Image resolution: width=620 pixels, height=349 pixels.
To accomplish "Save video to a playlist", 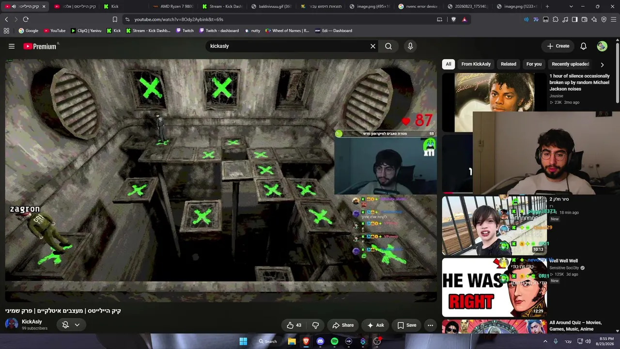I will click(407, 325).
